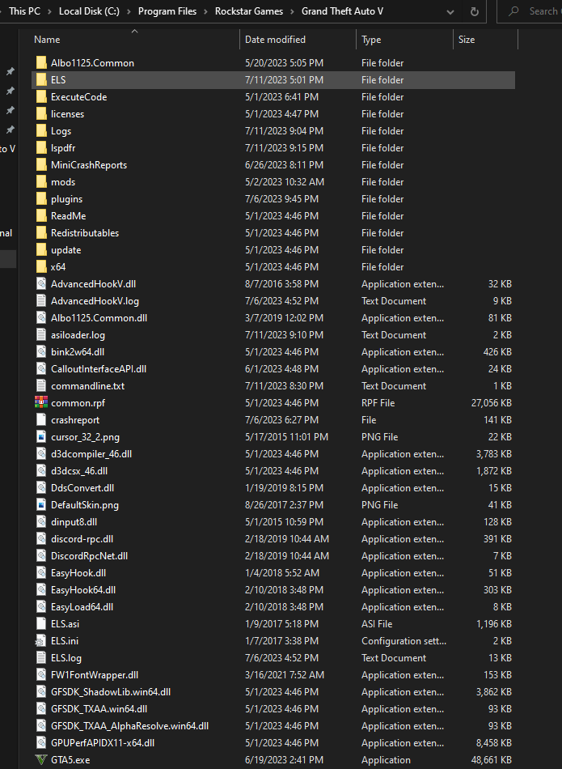Select EasyLoad64.dll file name
562x769 pixels.
point(82,607)
